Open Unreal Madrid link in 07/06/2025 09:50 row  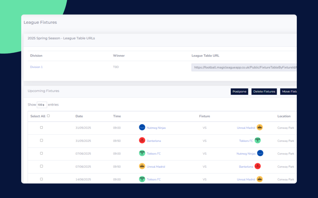(x=156, y=167)
